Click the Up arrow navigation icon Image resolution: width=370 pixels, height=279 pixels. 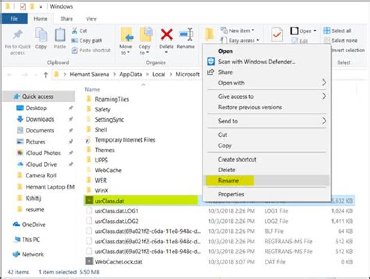pos(45,75)
